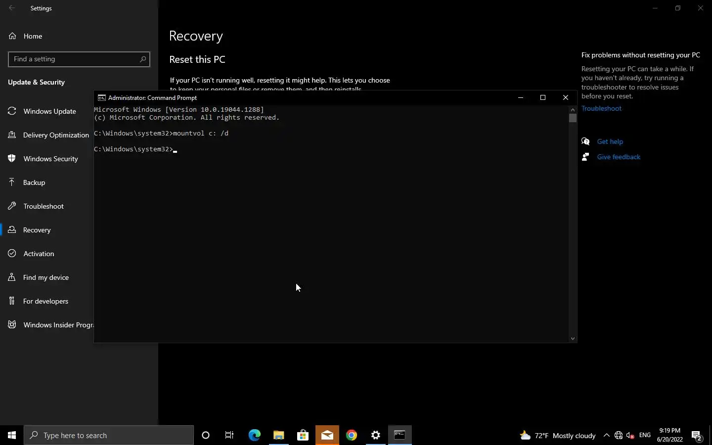Open the notification center icon
This screenshot has height=445, width=712.
click(697, 436)
